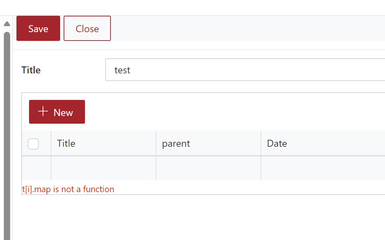Click the 't[i].map is not a function' error text
385x240 pixels.
point(68,189)
